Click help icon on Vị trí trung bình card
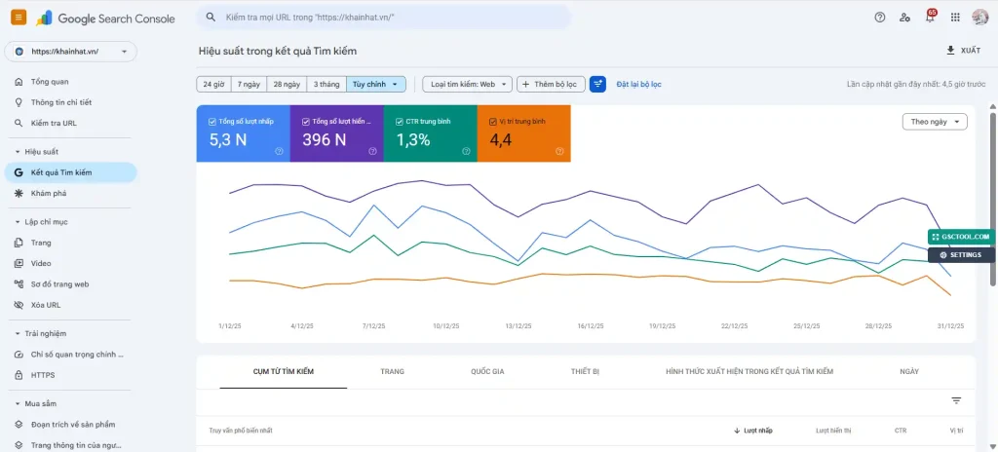This screenshot has height=452, width=998. coord(559,152)
